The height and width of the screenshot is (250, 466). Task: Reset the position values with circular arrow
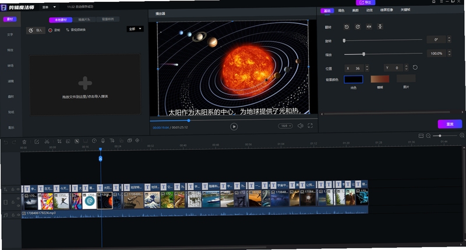pyautogui.click(x=415, y=67)
